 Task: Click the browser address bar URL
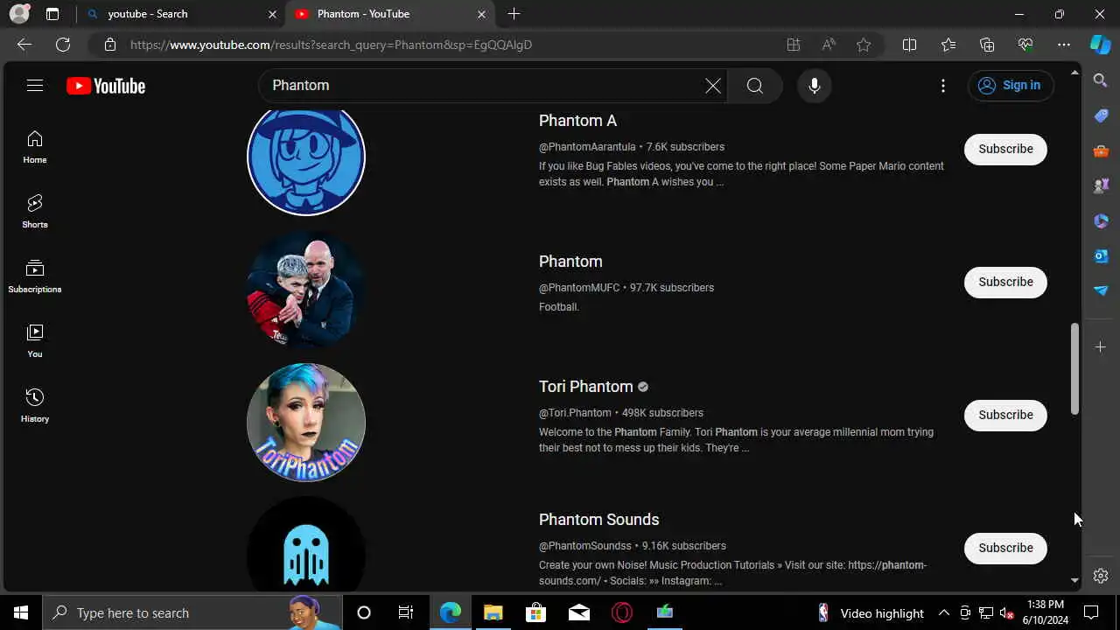tap(331, 45)
